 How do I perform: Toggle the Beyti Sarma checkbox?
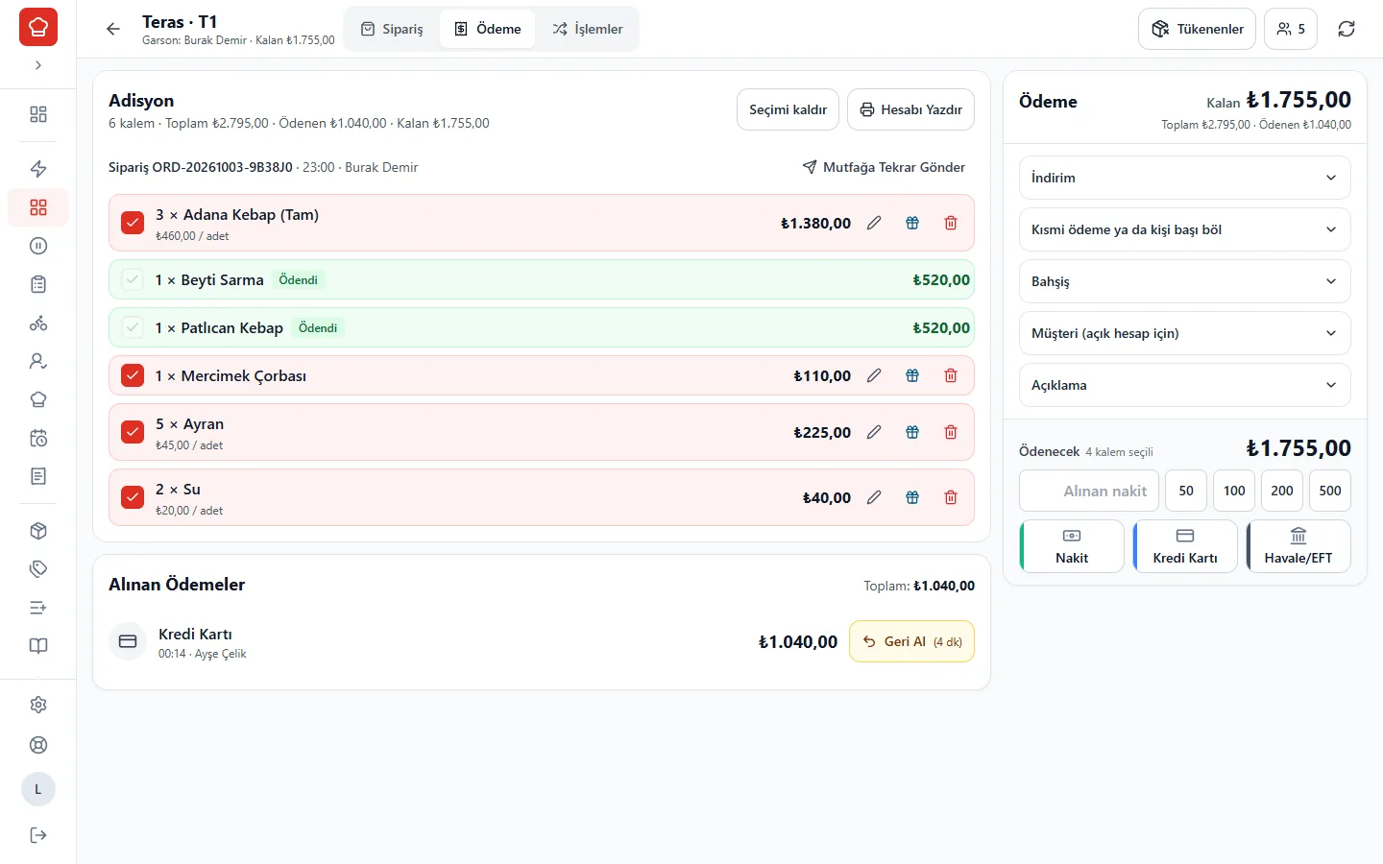(133, 279)
